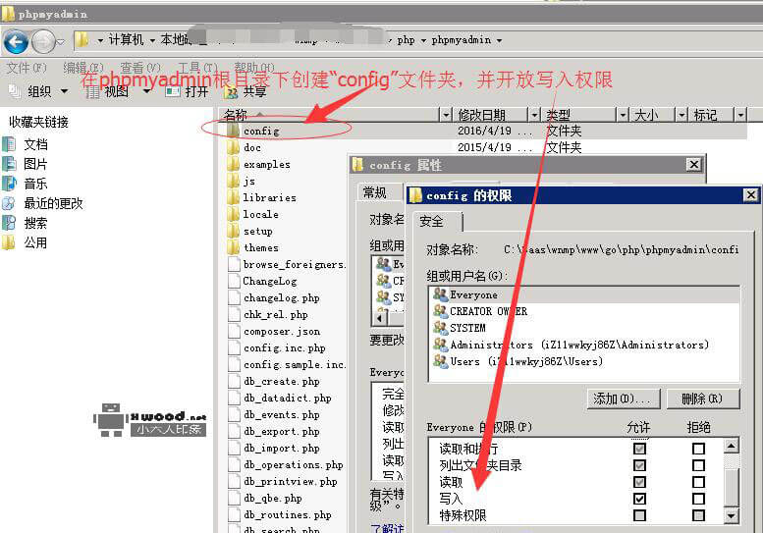Sort by 修改日期 column header
763x533 pixels.
(x=490, y=115)
